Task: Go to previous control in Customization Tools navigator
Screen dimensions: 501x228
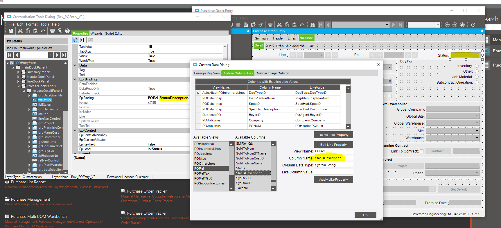Action: coord(17,55)
